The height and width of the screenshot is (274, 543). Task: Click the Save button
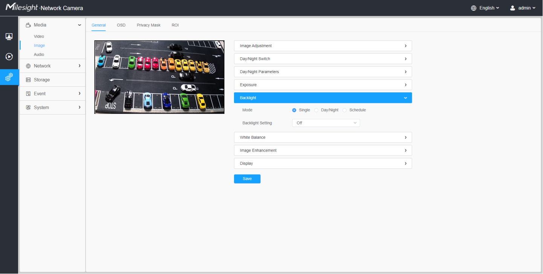[247, 179]
